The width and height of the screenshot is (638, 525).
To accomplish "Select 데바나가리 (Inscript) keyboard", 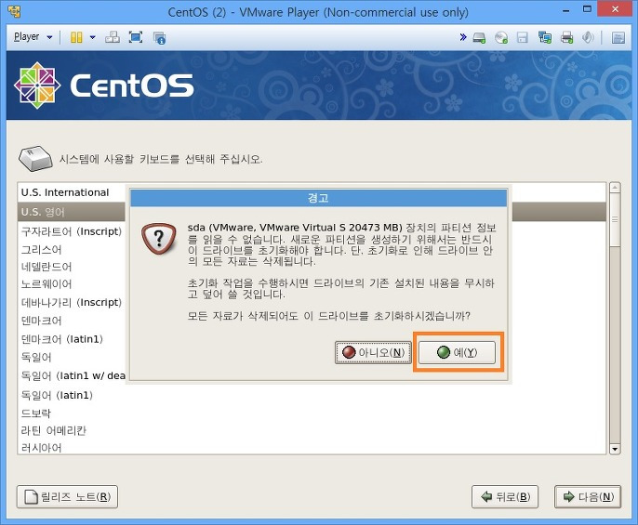I will coord(72,302).
